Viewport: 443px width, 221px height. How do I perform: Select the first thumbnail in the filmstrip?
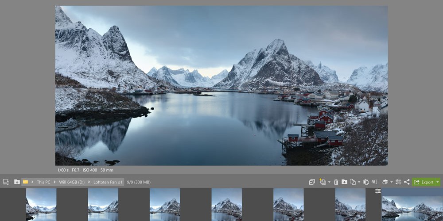coord(41,205)
